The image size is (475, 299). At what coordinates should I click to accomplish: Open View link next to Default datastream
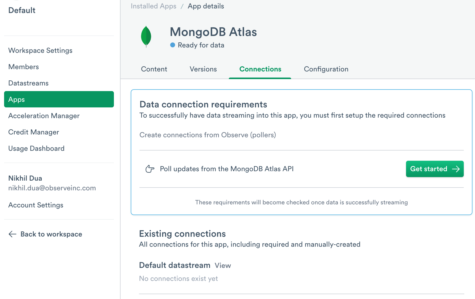pyautogui.click(x=223, y=266)
